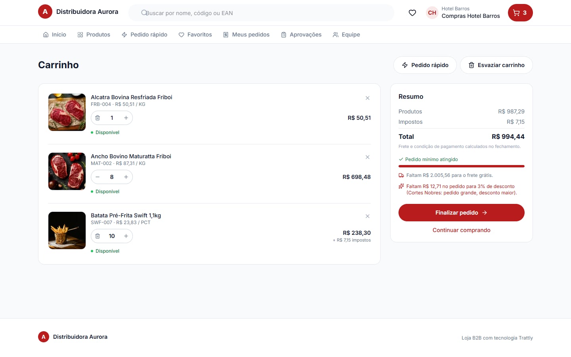Click the footer Distribuidora Aurora logo

[73, 337]
